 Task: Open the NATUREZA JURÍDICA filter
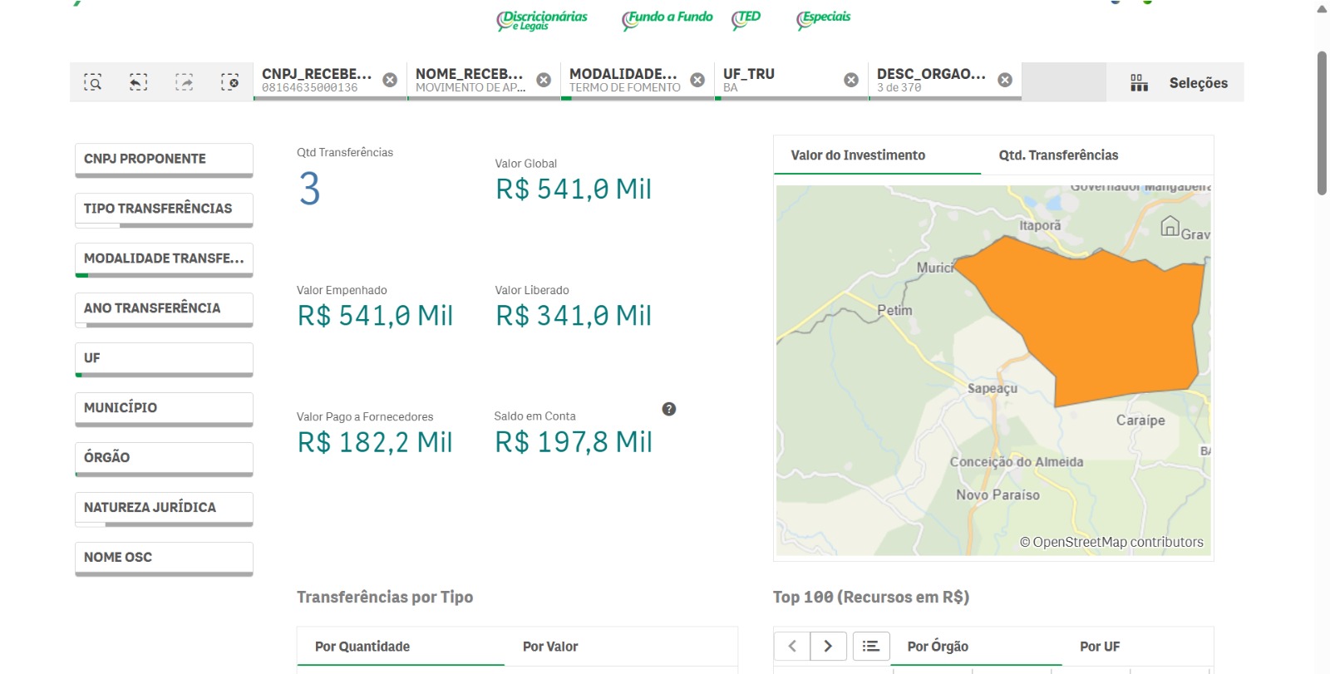click(164, 508)
